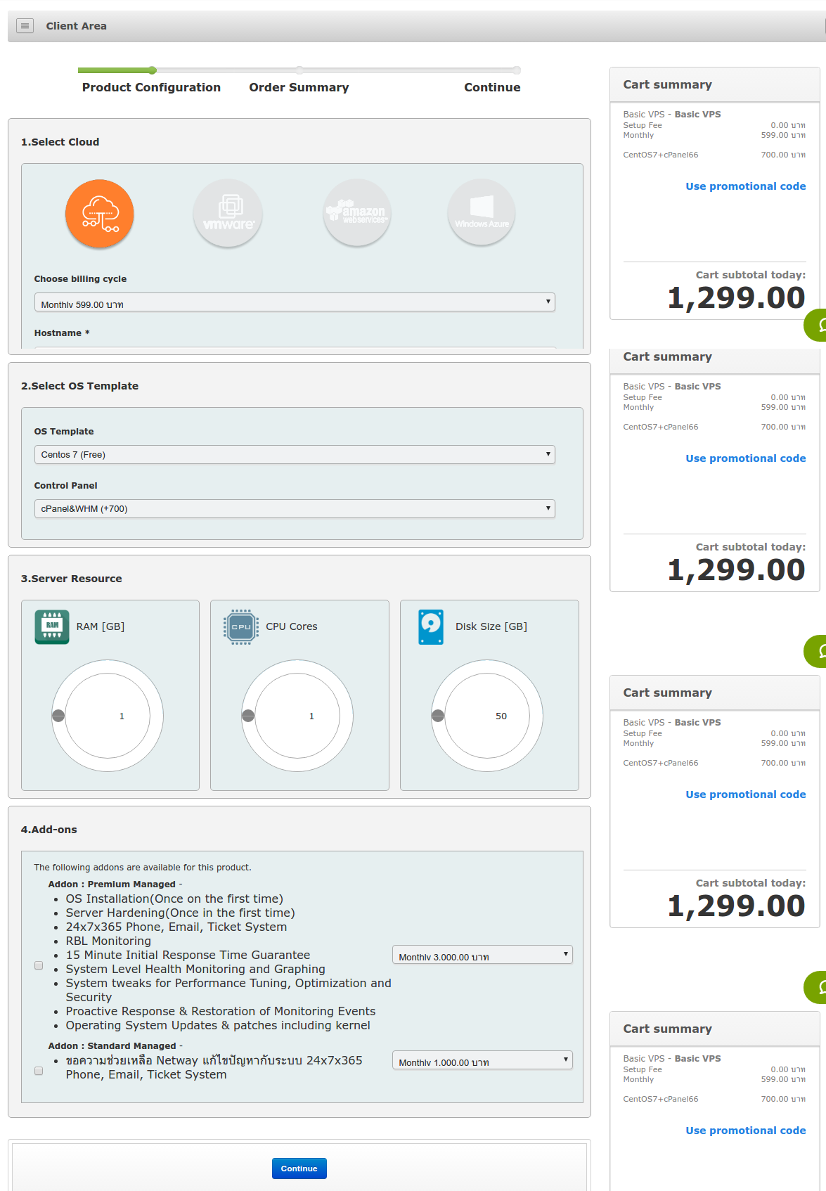Expand the billing cycle dropdown
826x1191 pixels.
(295, 302)
